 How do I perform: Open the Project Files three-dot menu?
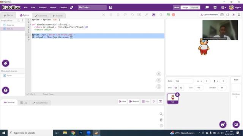(x=23, y=20)
